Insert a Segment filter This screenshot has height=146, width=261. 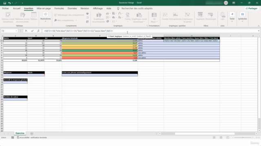[200, 16]
